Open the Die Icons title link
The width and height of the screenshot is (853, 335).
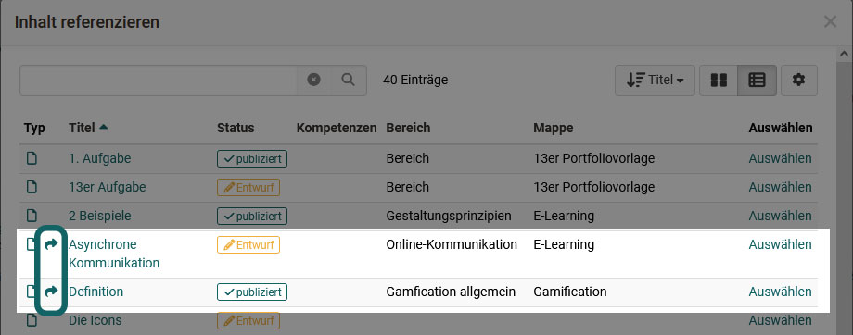[x=95, y=320]
